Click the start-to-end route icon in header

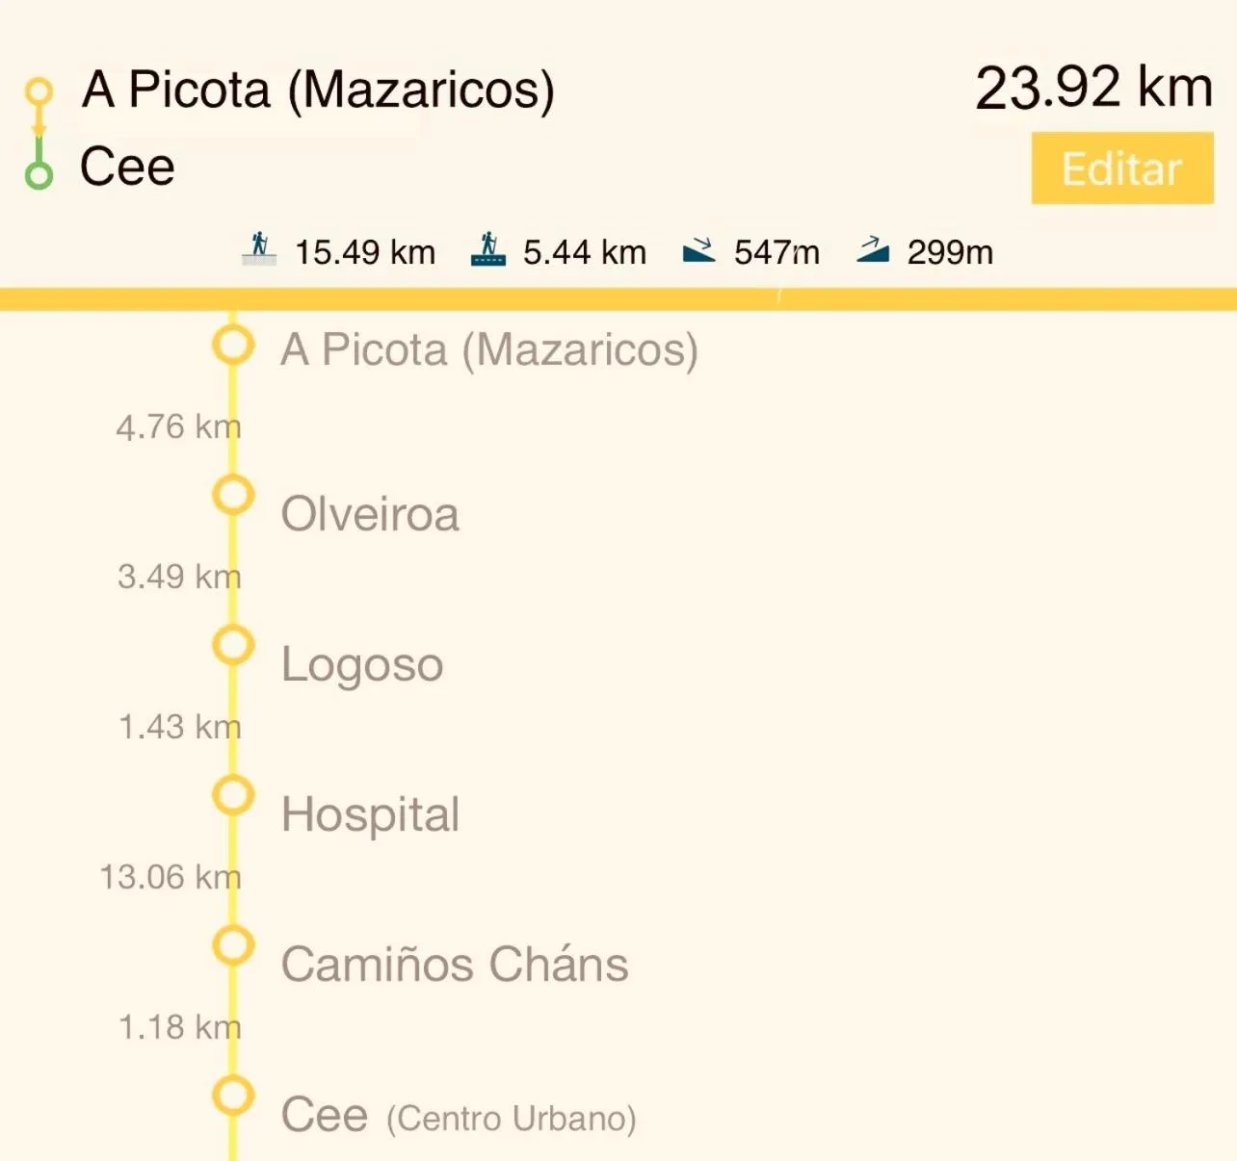click(x=39, y=133)
